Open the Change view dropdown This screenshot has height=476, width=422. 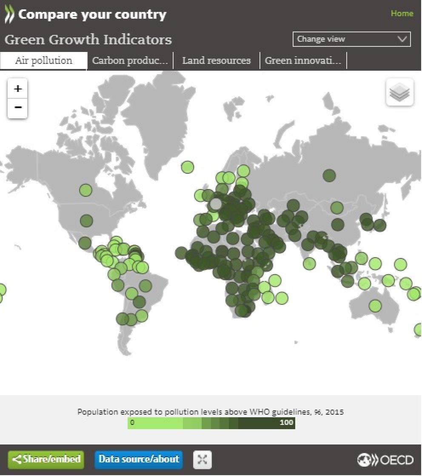(352, 39)
